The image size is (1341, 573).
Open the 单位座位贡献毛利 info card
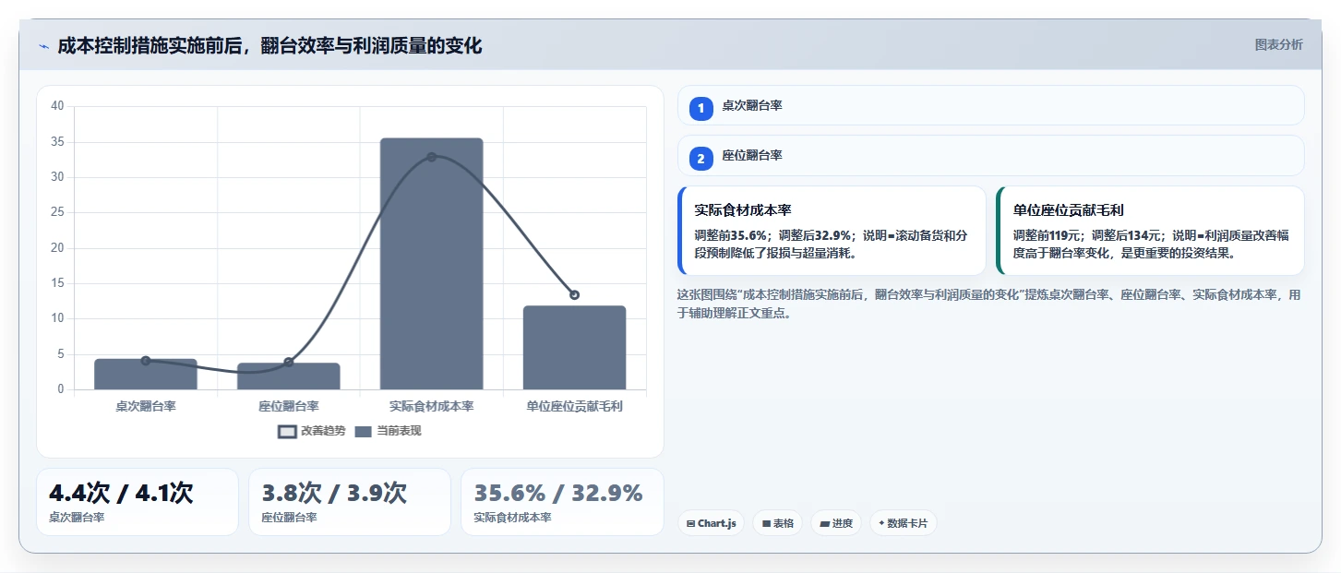click(1150, 231)
